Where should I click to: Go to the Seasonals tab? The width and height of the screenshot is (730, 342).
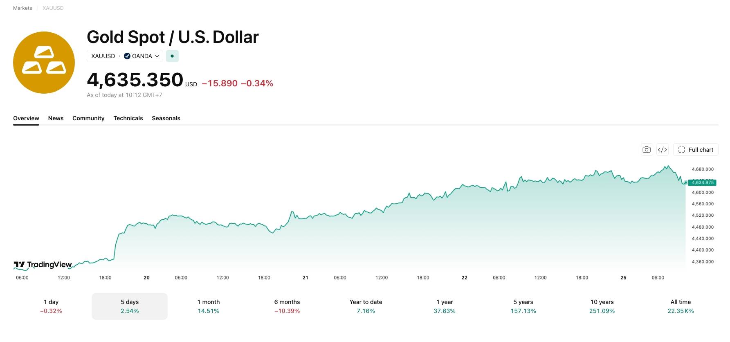166,118
